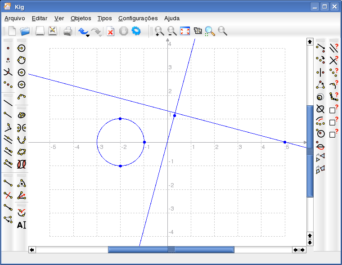Select the circle point on the x-axis

pyautogui.click(x=144, y=142)
